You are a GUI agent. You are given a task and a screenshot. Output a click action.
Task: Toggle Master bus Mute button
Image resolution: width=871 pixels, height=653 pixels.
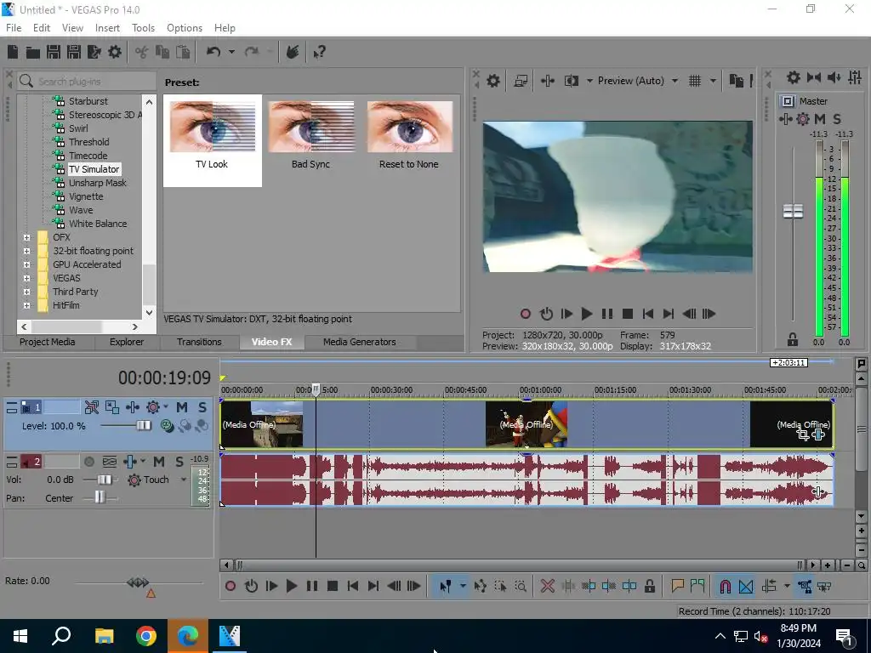[820, 119]
